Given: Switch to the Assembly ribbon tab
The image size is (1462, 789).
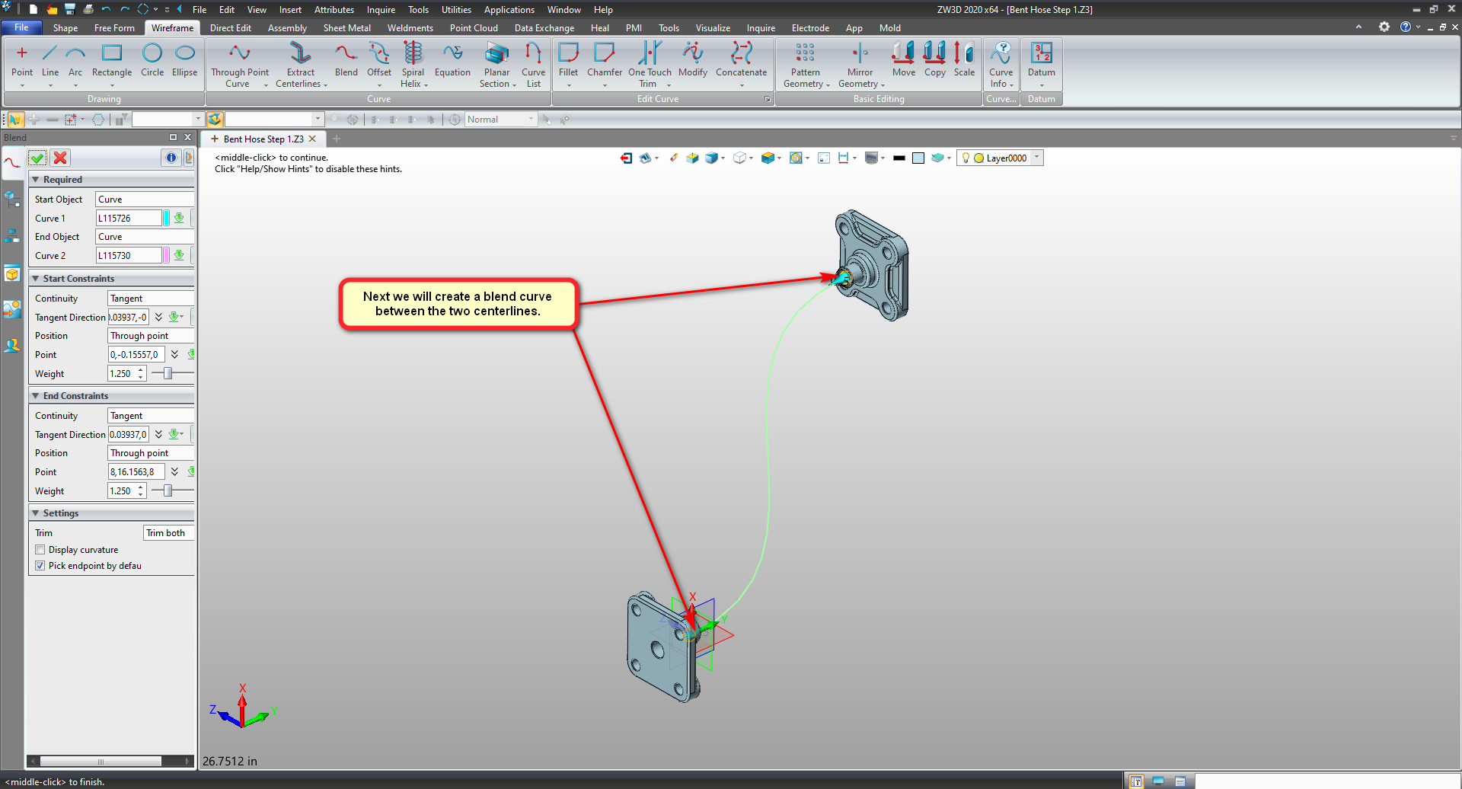Looking at the screenshot, I should coord(287,28).
